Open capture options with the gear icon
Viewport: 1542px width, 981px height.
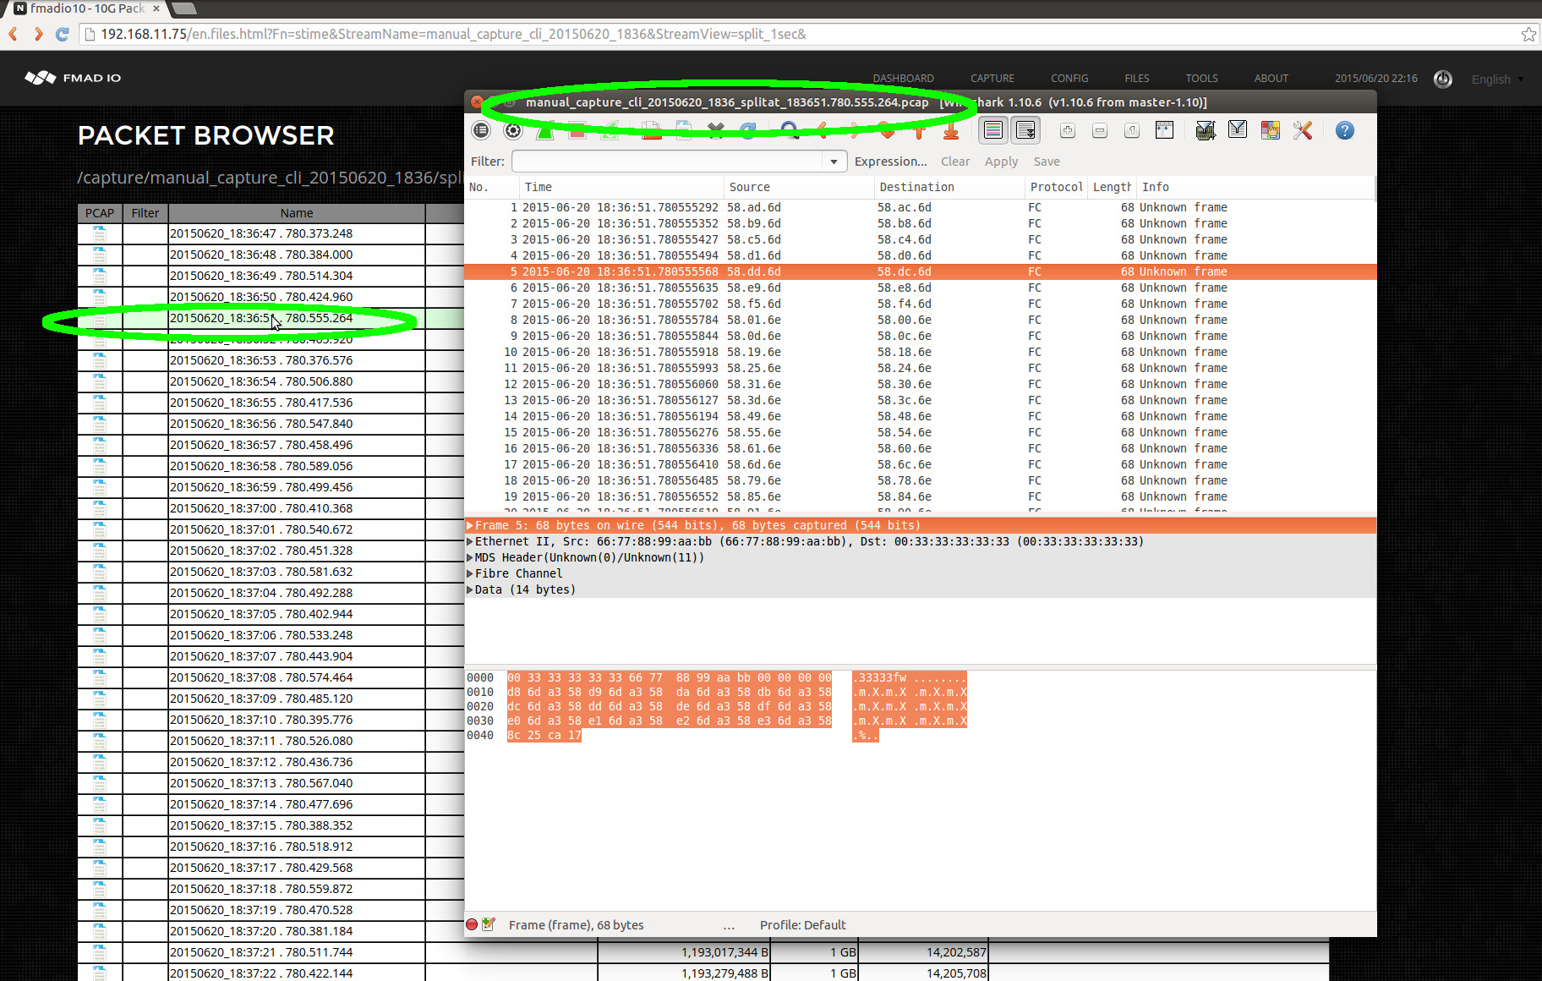[x=512, y=130]
